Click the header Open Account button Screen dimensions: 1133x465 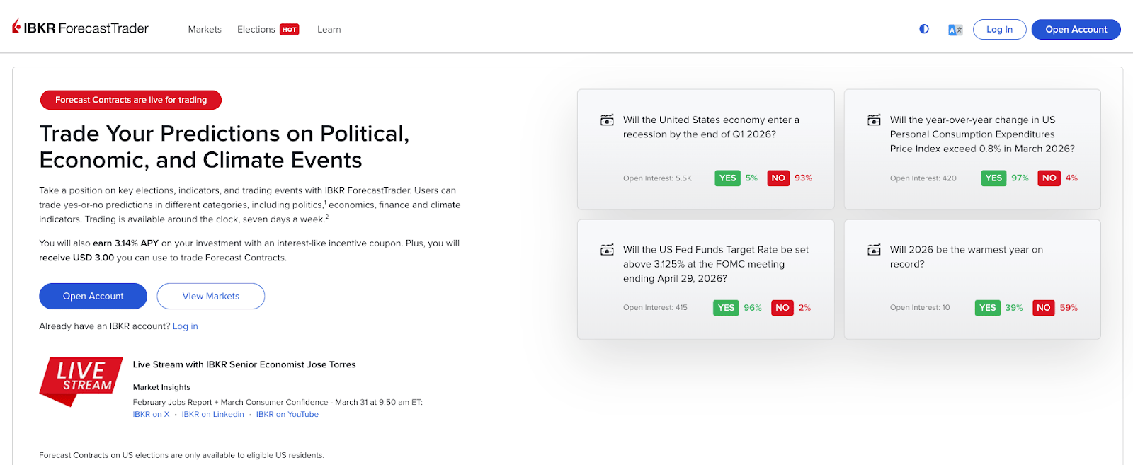(1076, 30)
